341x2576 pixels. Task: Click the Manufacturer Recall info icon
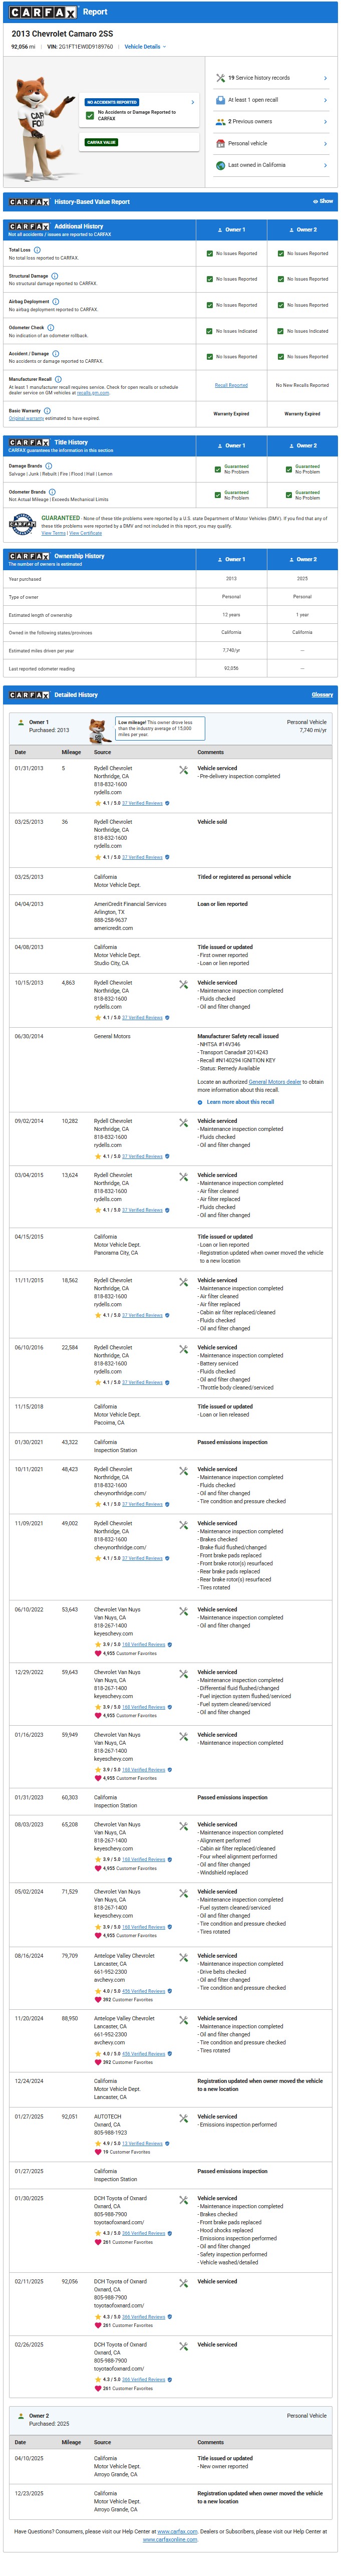[x=58, y=379]
